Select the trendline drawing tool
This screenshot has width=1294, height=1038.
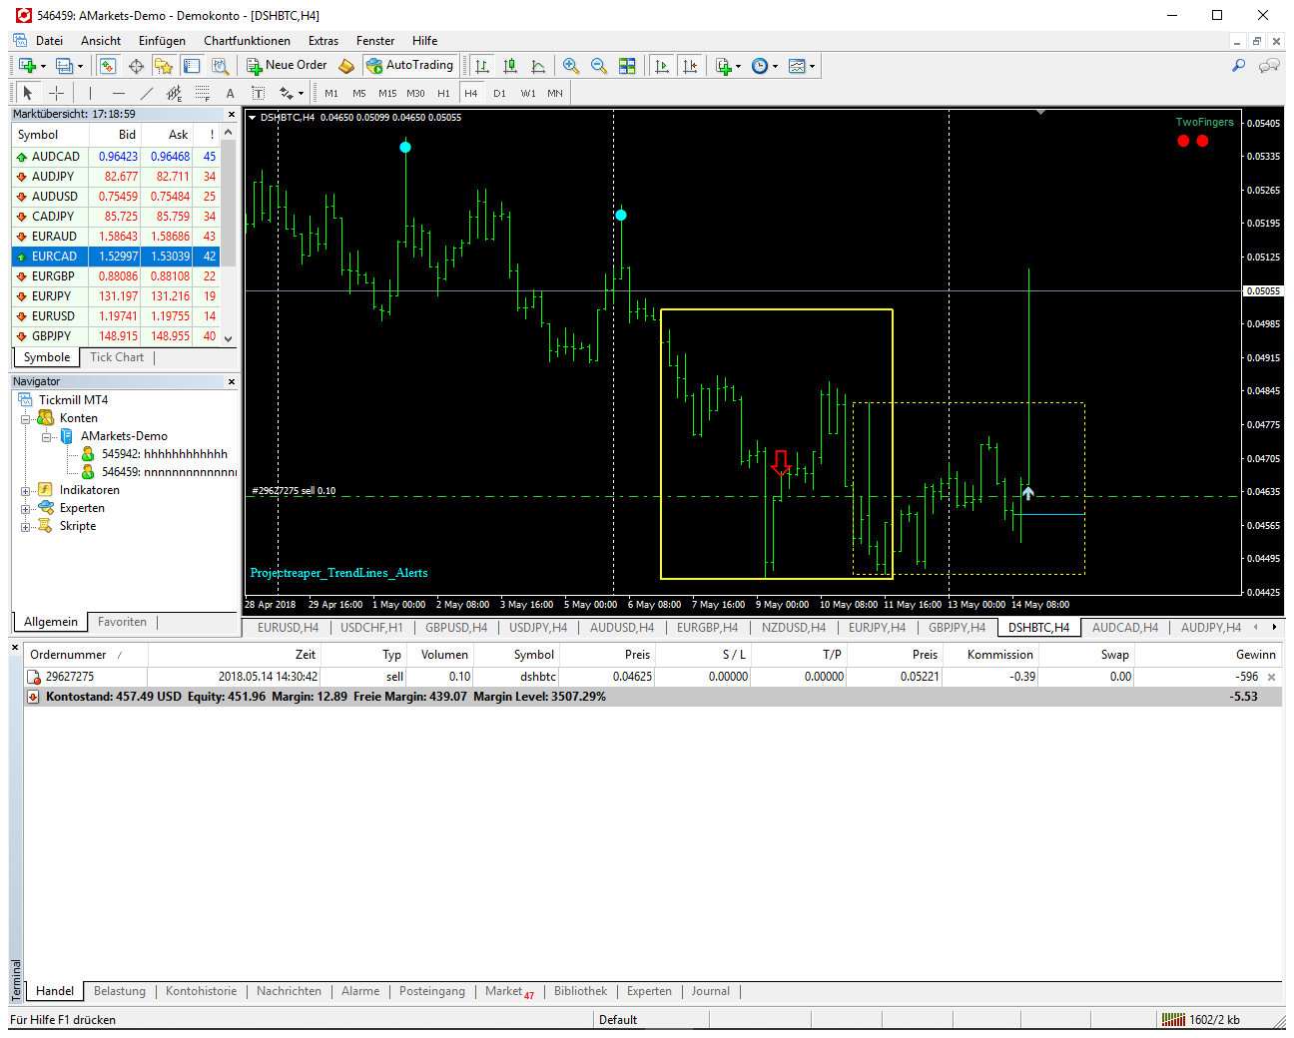147,93
